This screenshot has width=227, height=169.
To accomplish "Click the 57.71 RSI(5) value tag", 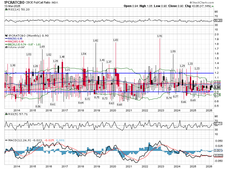I will [x=218, y=124].
